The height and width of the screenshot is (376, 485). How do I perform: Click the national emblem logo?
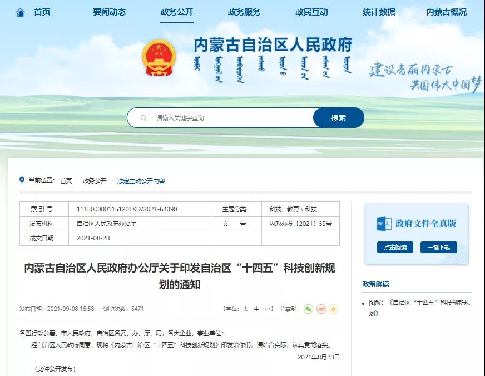click(x=159, y=57)
